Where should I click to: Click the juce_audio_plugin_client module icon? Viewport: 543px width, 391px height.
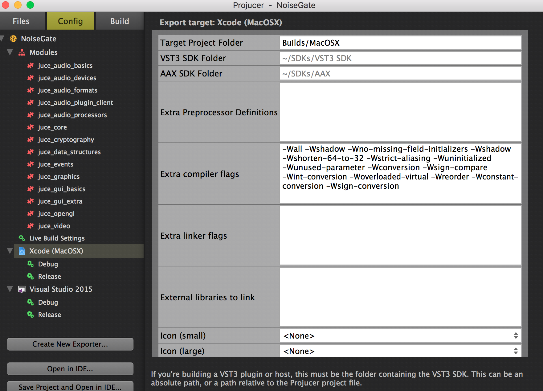(31, 102)
